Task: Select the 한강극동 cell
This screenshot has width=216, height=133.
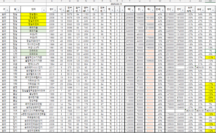Action: click(33, 101)
